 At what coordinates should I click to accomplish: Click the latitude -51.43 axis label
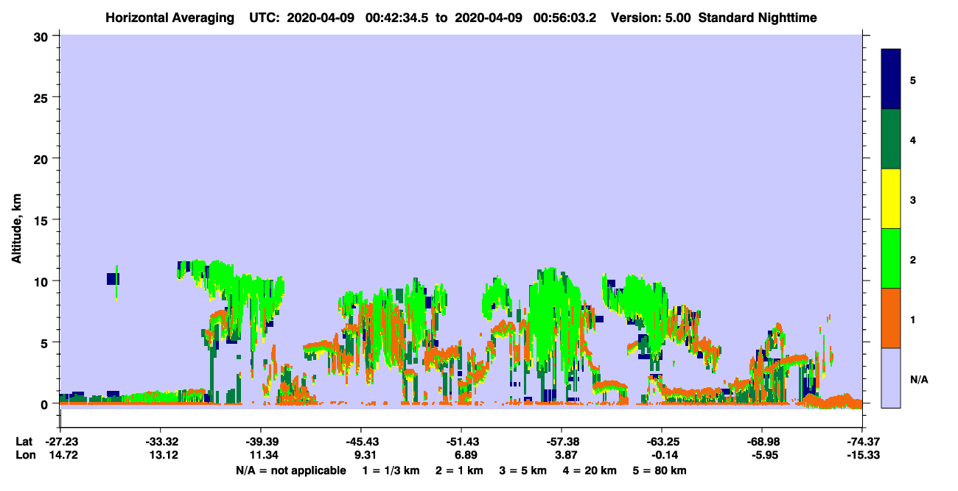(461, 442)
